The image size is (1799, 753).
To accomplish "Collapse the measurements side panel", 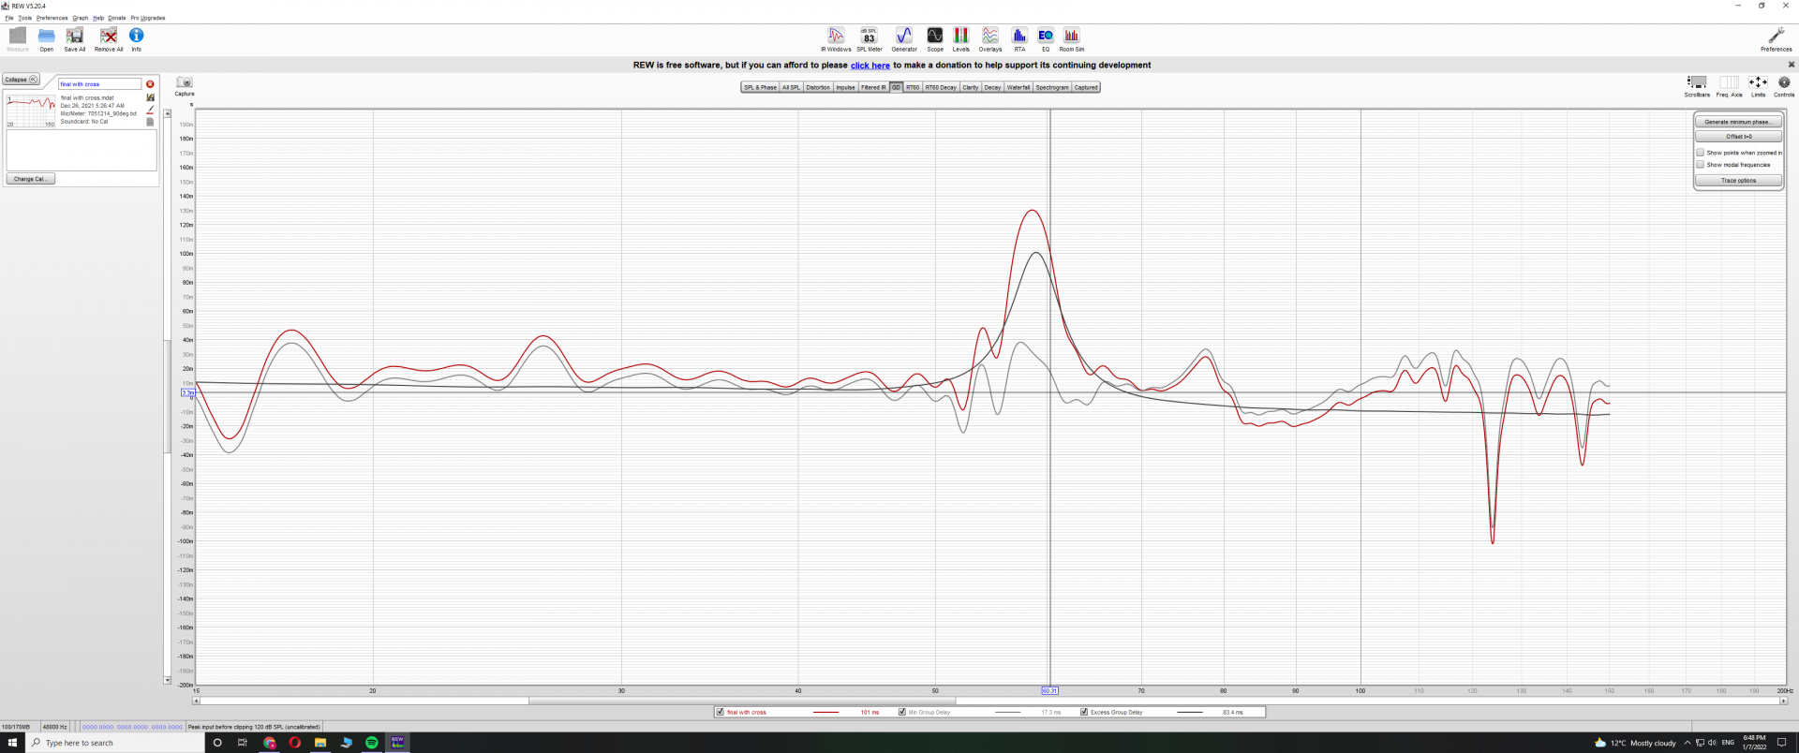I will point(21,80).
